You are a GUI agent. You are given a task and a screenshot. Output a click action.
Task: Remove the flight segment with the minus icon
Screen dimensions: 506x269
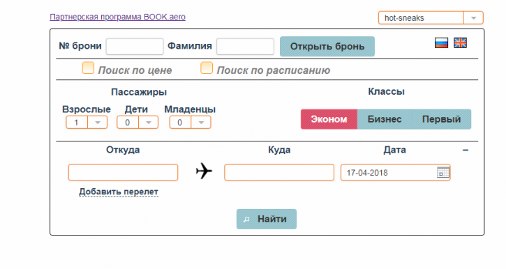coord(466,150)
